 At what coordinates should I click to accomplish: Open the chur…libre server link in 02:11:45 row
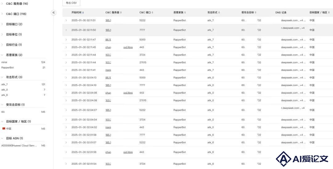pos(119,47)
